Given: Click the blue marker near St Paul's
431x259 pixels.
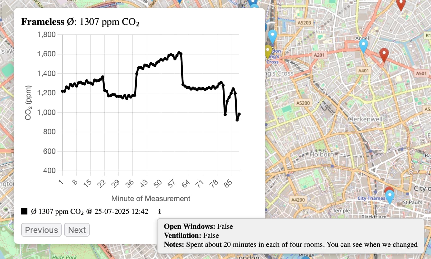Looking at the screenshot, I should pos(390,196).
